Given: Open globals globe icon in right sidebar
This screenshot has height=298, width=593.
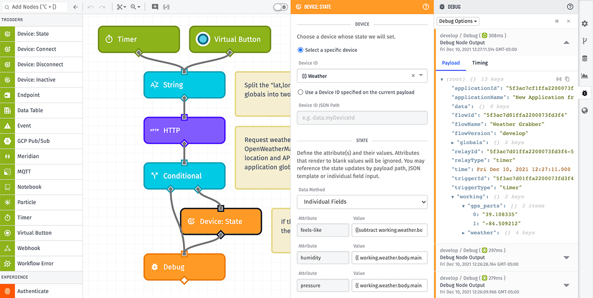Looking at the screenshot, I should [x=585, y=110].
